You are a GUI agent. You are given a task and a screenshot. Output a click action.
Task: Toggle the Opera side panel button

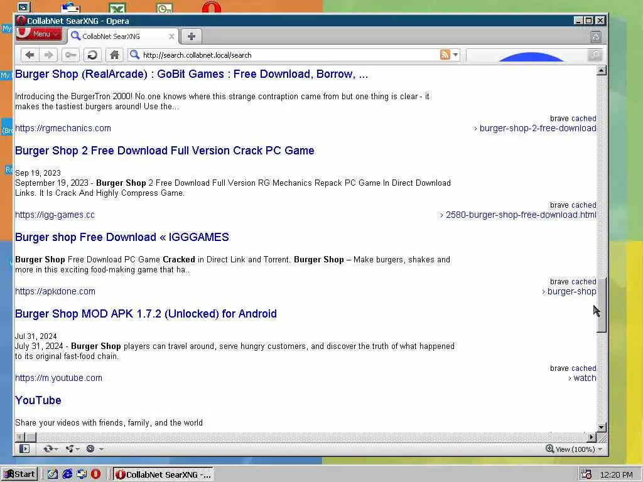pos(24,449)
